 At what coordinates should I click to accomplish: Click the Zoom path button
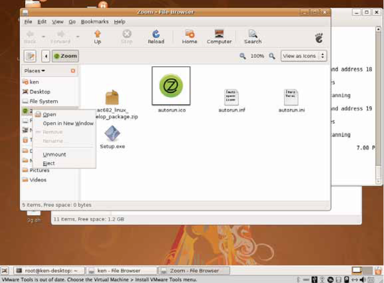pos(65,56)
